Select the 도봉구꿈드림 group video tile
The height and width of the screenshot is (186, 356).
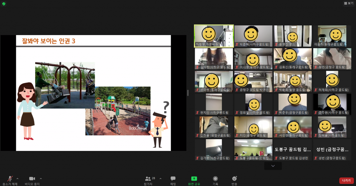click(x=253, y=149)
